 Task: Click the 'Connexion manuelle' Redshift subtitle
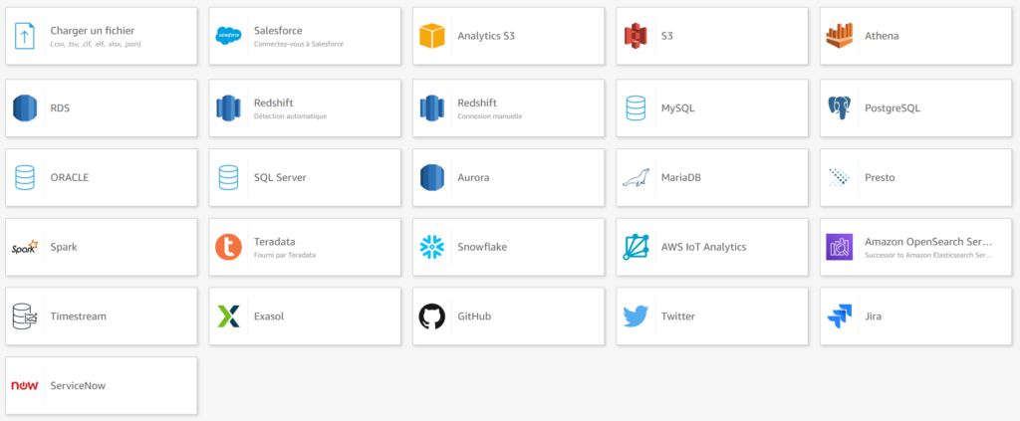490,116
